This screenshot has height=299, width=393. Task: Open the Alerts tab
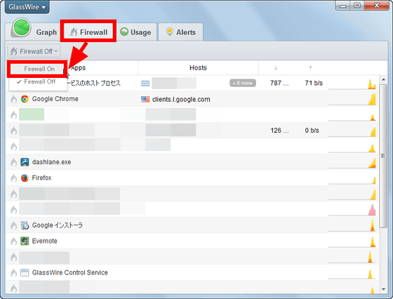coord(181,32)
